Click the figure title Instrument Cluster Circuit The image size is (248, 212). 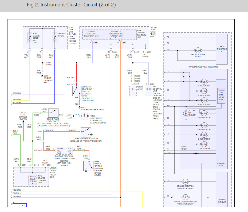tap(71, 5)
